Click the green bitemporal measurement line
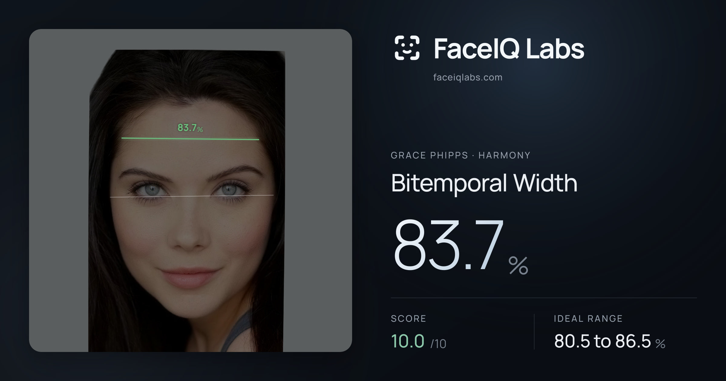This screenshot has width=726, height=381. [190, 139]
